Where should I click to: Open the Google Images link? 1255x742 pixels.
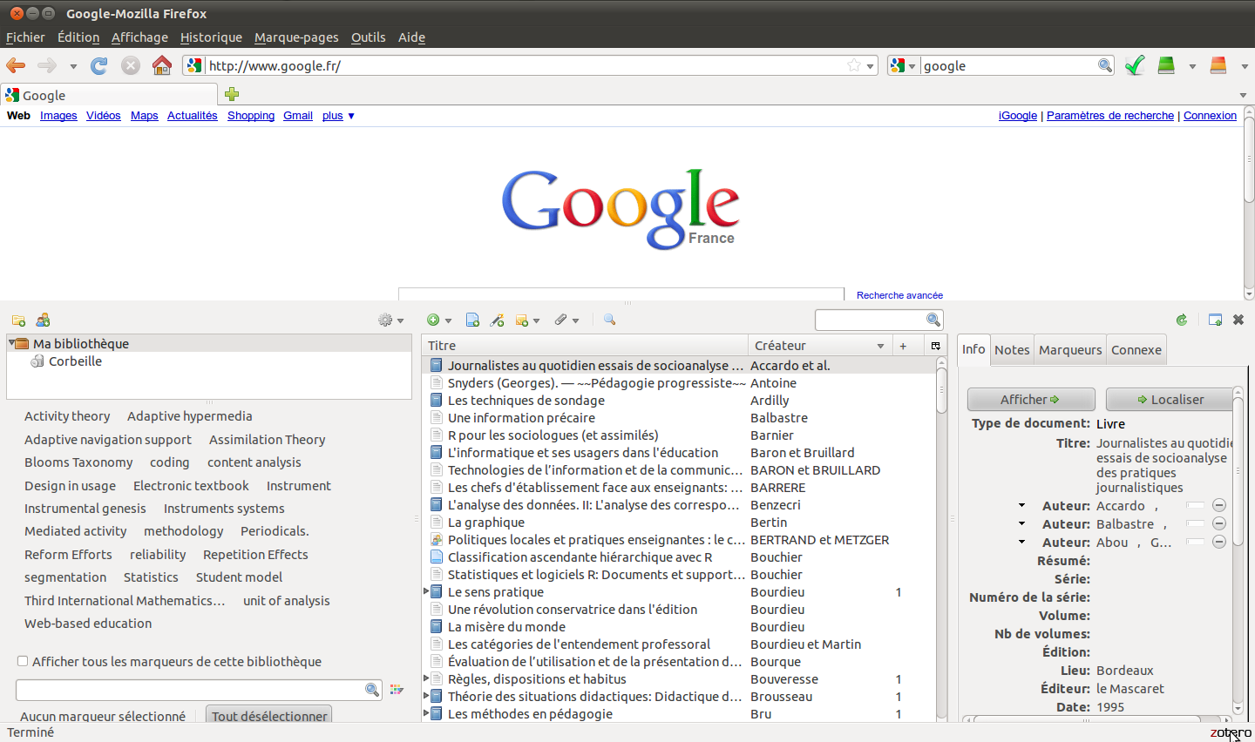tap(58, 116)
